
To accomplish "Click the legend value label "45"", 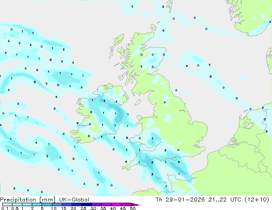I will (123, 208).
